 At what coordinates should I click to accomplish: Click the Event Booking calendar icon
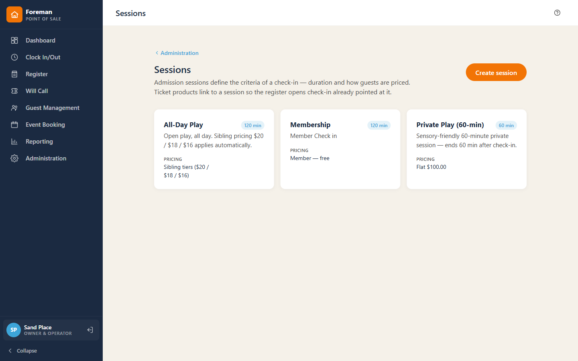14,125
